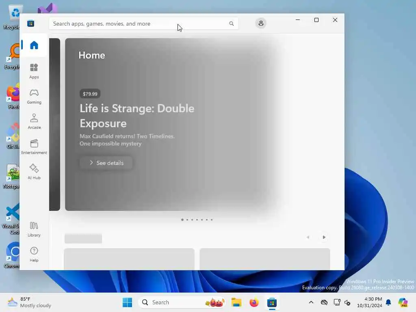The width and height of the screenshot is (416, 312).
Task: Click the Microsoft Store logo icon
Action: [x=30, y=23]
